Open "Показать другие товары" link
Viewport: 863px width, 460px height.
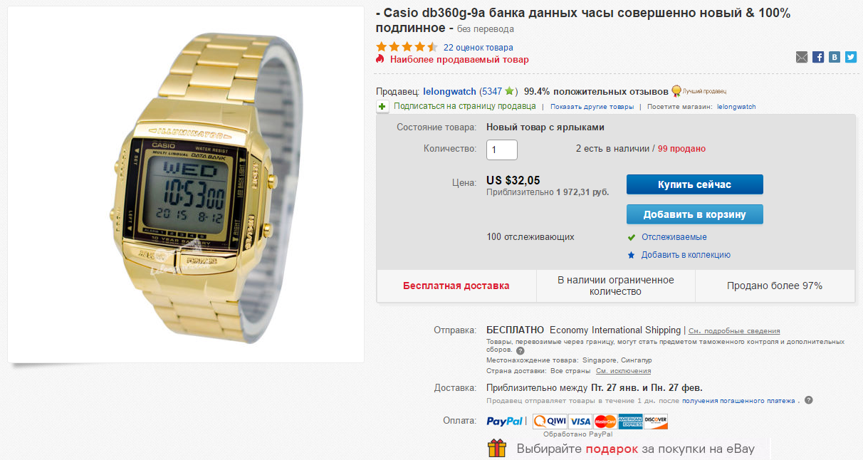592,107
